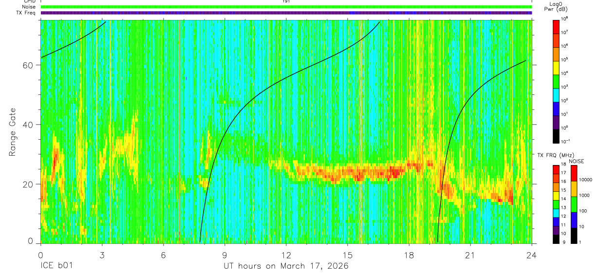This screenshot has width=598, height=276.
Task: Click the '17' TX FRQ tick label
Action: (563, 173)
